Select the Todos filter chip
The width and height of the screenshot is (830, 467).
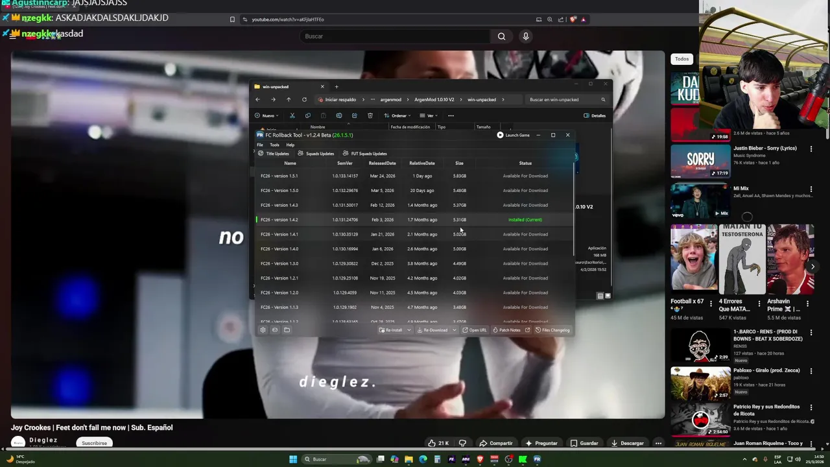point(682,59)
